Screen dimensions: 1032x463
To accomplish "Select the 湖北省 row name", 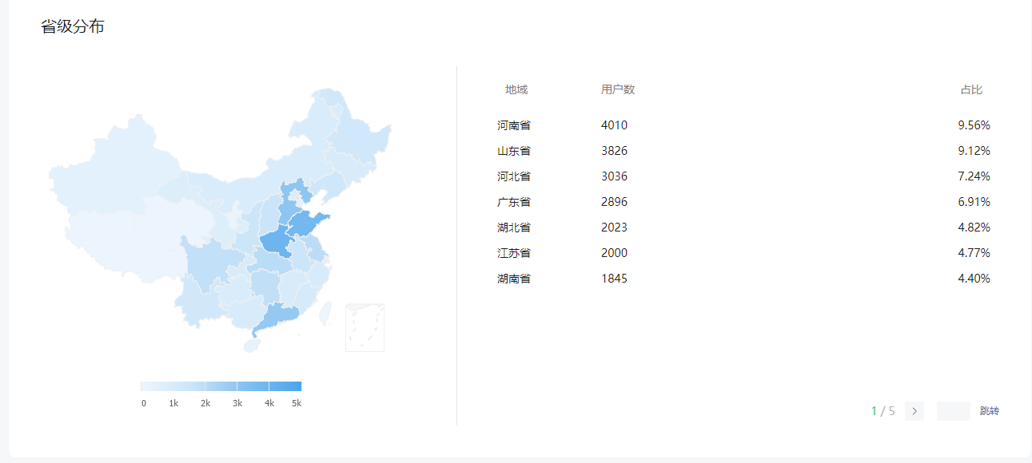I will pos(514,228).
